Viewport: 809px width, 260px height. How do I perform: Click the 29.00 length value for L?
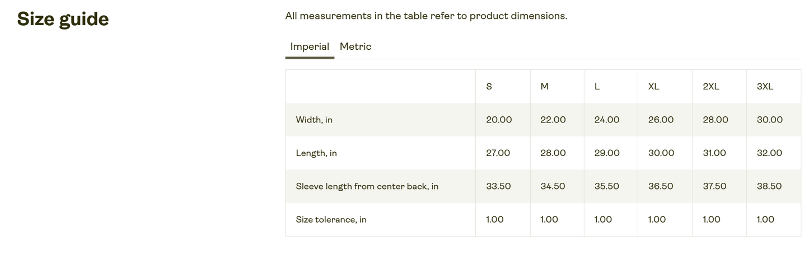click(607, 153)
